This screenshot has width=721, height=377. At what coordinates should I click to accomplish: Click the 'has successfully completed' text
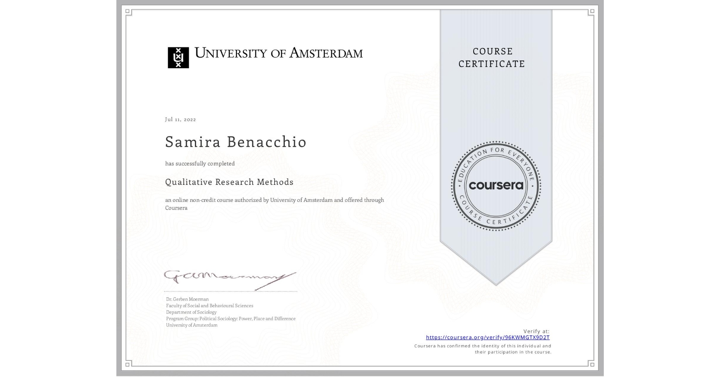click(x=200, y=163)
